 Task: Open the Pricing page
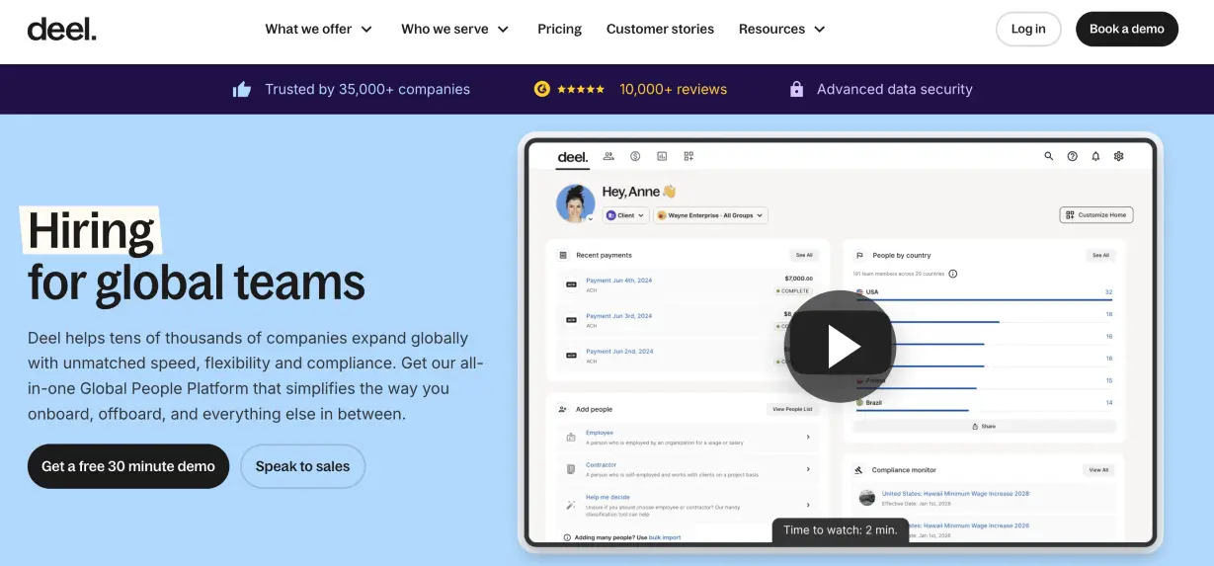tap(559, 29)
